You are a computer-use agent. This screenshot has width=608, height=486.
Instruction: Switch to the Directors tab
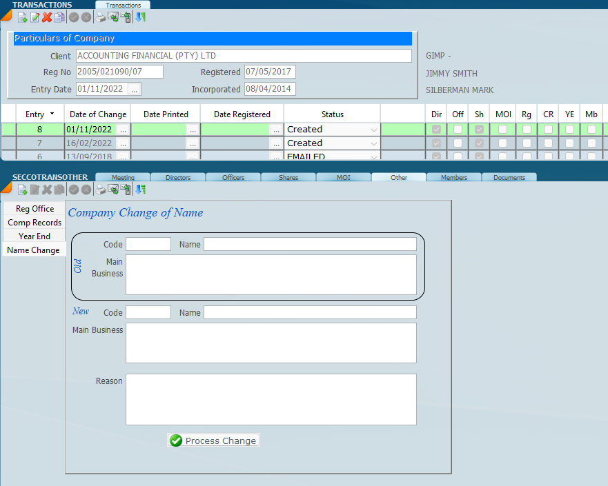click(x=178, y=177)
